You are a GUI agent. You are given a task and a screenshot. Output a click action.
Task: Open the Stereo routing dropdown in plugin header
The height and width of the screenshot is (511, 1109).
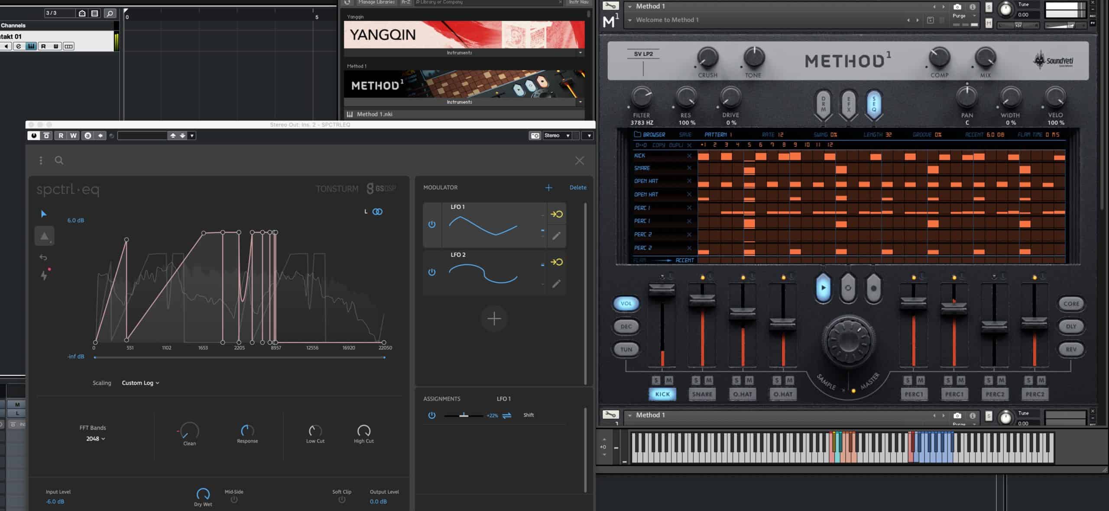(557, 136)
